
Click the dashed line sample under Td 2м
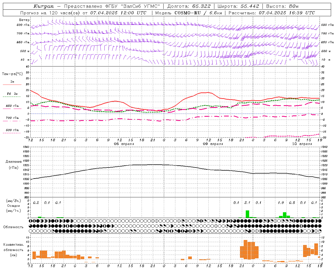pos(12,97)
